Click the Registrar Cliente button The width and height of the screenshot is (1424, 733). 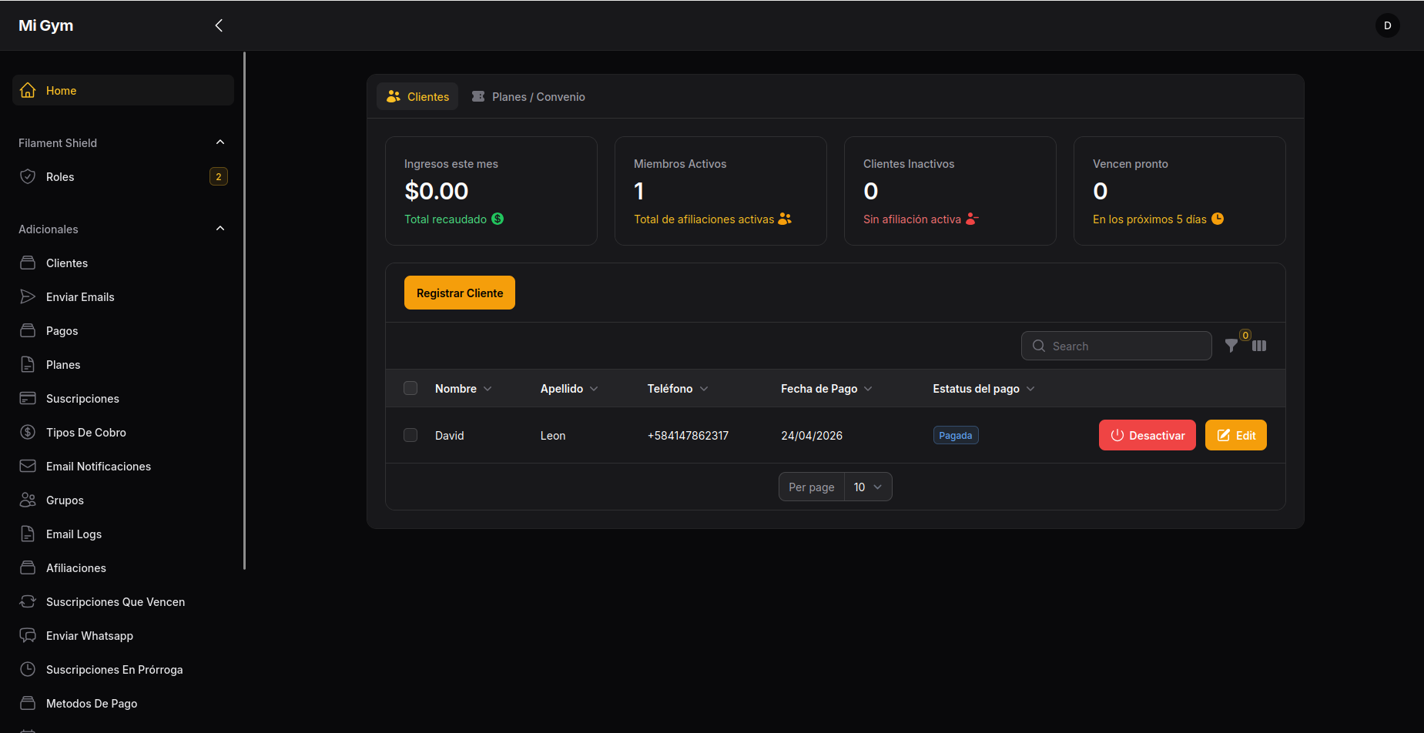pyautogui.click(x=460, y=293)
